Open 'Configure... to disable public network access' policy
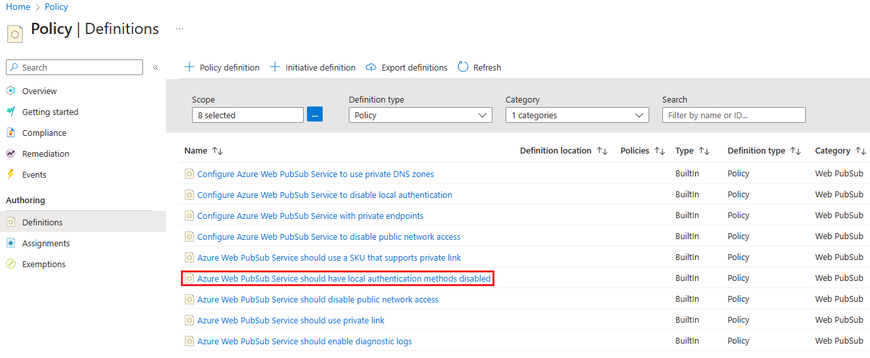Viewport: 870px width, 358px height. coord(329,236)
